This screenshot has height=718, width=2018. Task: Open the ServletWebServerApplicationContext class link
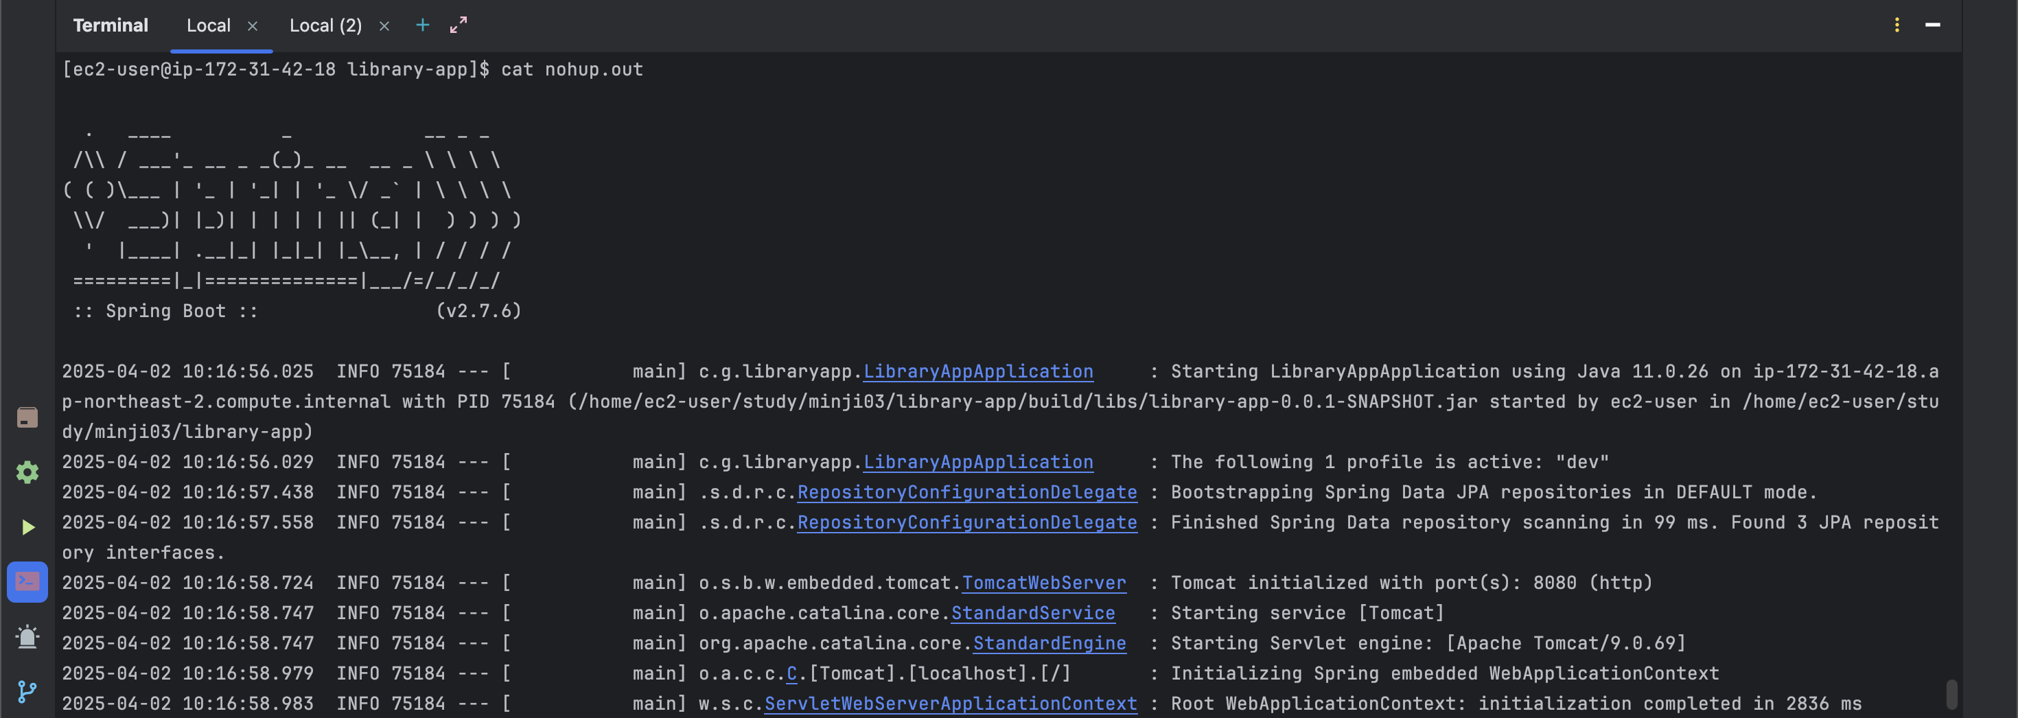point(950,704)
